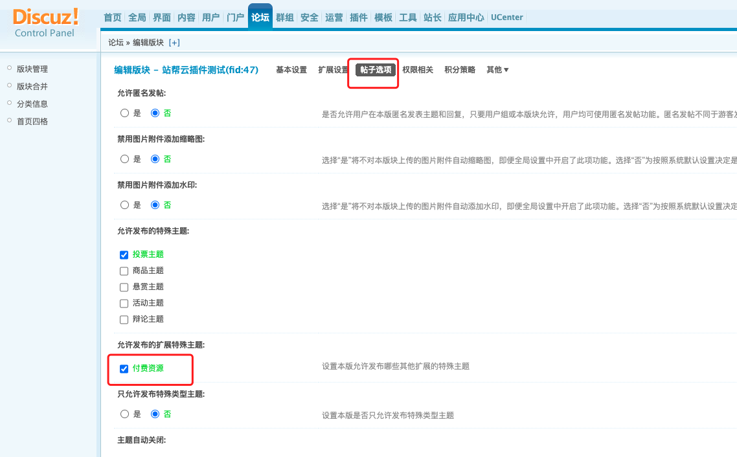Click 论坛 in the breadcrumb path
The height and width of the screenshot is (457, 737).
point(115,43)
